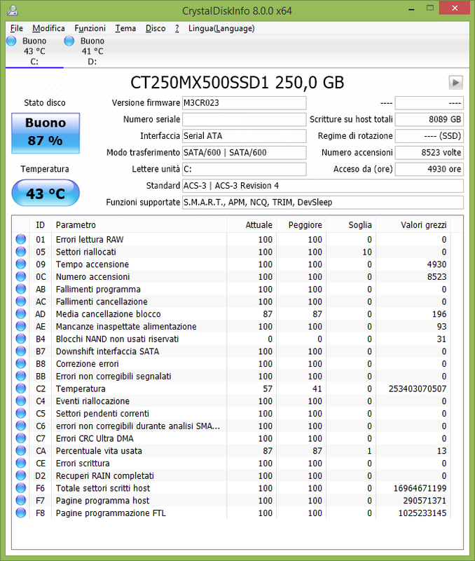
Task: Click the Attuale column header
Action: 252,224
